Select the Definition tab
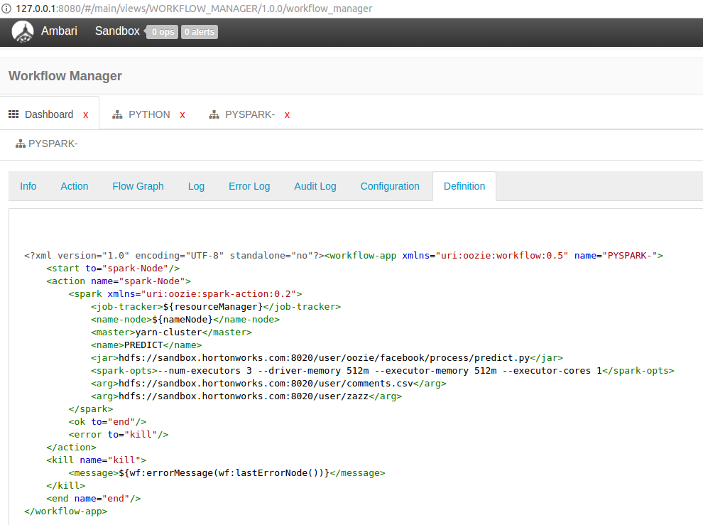Viewport: 703px width, 525px height. [x=464, y=186]
